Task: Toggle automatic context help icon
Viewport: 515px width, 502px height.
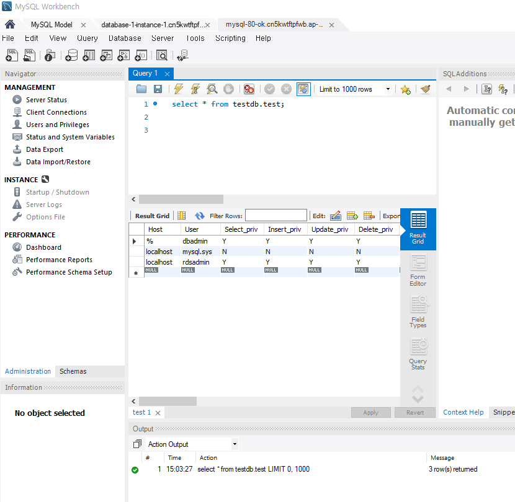Action: [503, 89]
